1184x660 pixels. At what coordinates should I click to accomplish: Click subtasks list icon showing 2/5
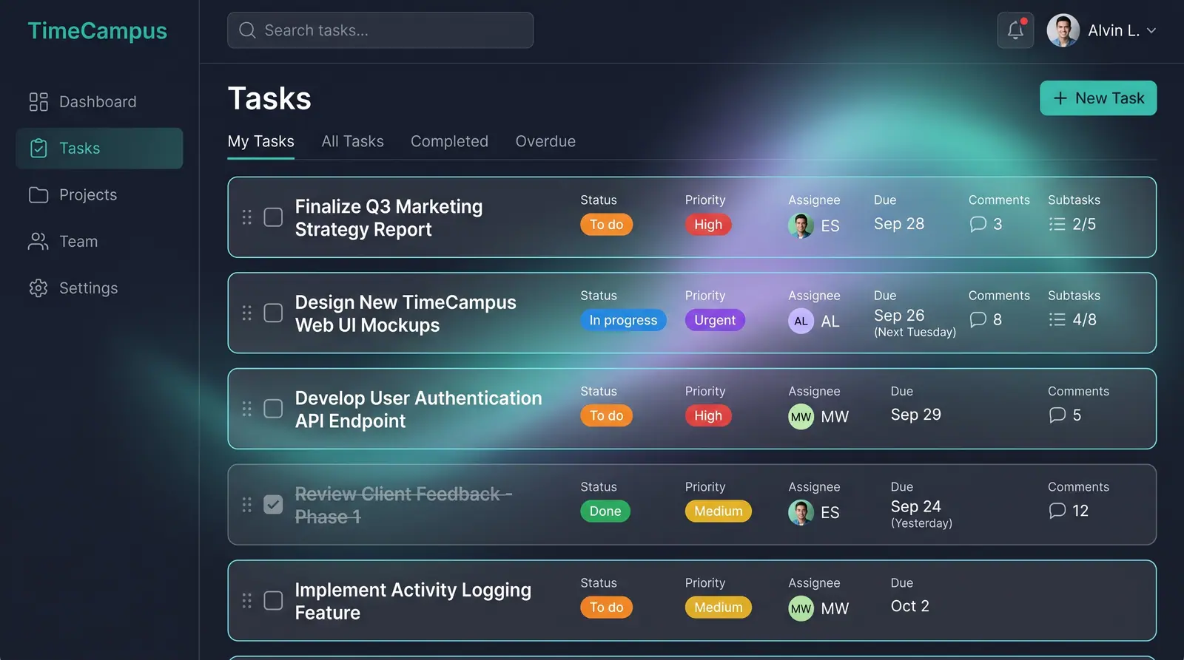(x=1057, y=224)
